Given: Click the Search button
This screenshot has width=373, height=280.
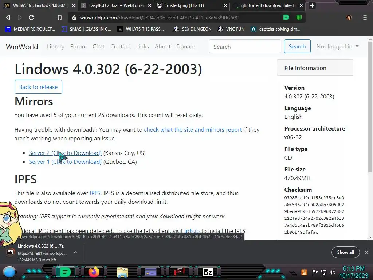Looking at the screenshot, I should 297,46.
